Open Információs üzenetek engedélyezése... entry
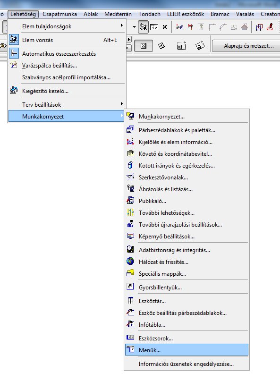This screenshot has width=280, height=381. pos(187,364)
